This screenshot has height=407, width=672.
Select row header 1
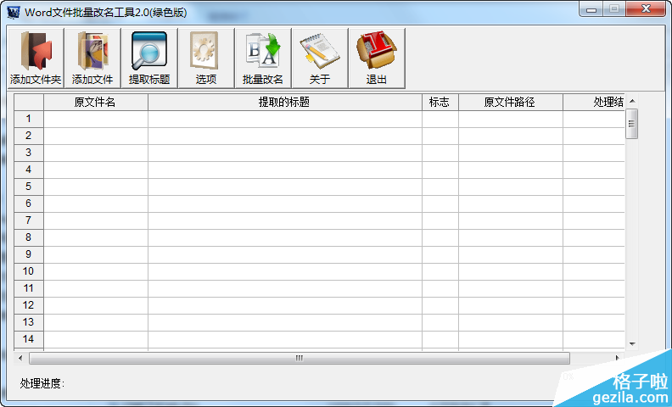click(29, 119)
